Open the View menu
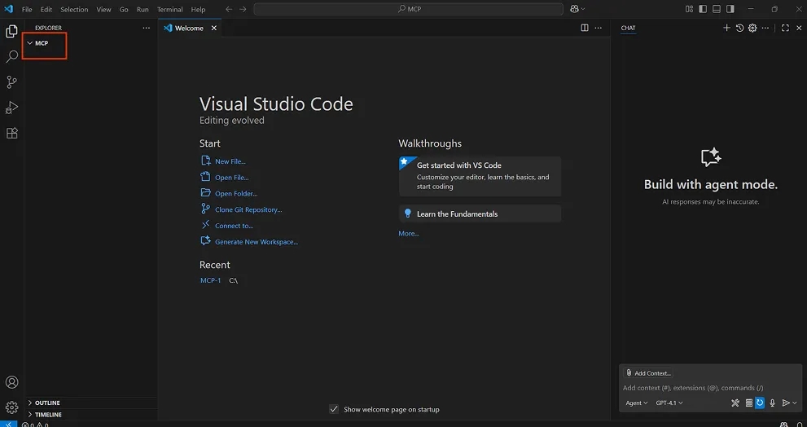This screenshot has height=427, width=807. point(103,9)
